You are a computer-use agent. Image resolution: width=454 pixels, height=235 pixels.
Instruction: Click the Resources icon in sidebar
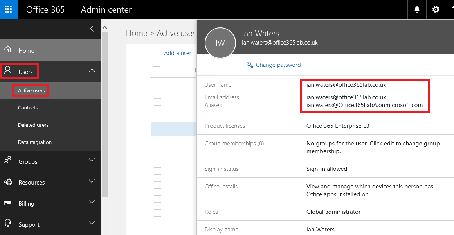click(7, 182)
